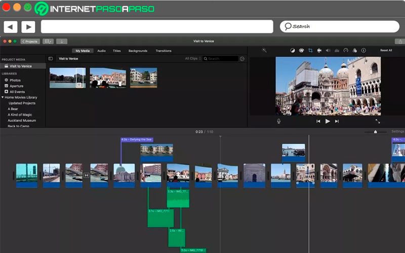
Task: Switch to the Titles tab
Action: coord(117,51)
